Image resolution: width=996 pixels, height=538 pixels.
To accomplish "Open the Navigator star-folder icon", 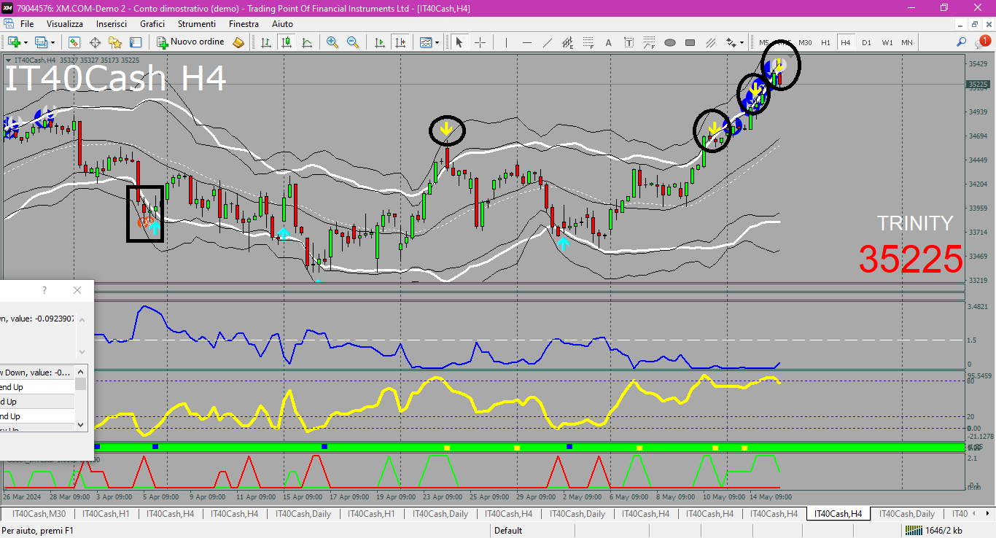I will (x=115, y=42).
